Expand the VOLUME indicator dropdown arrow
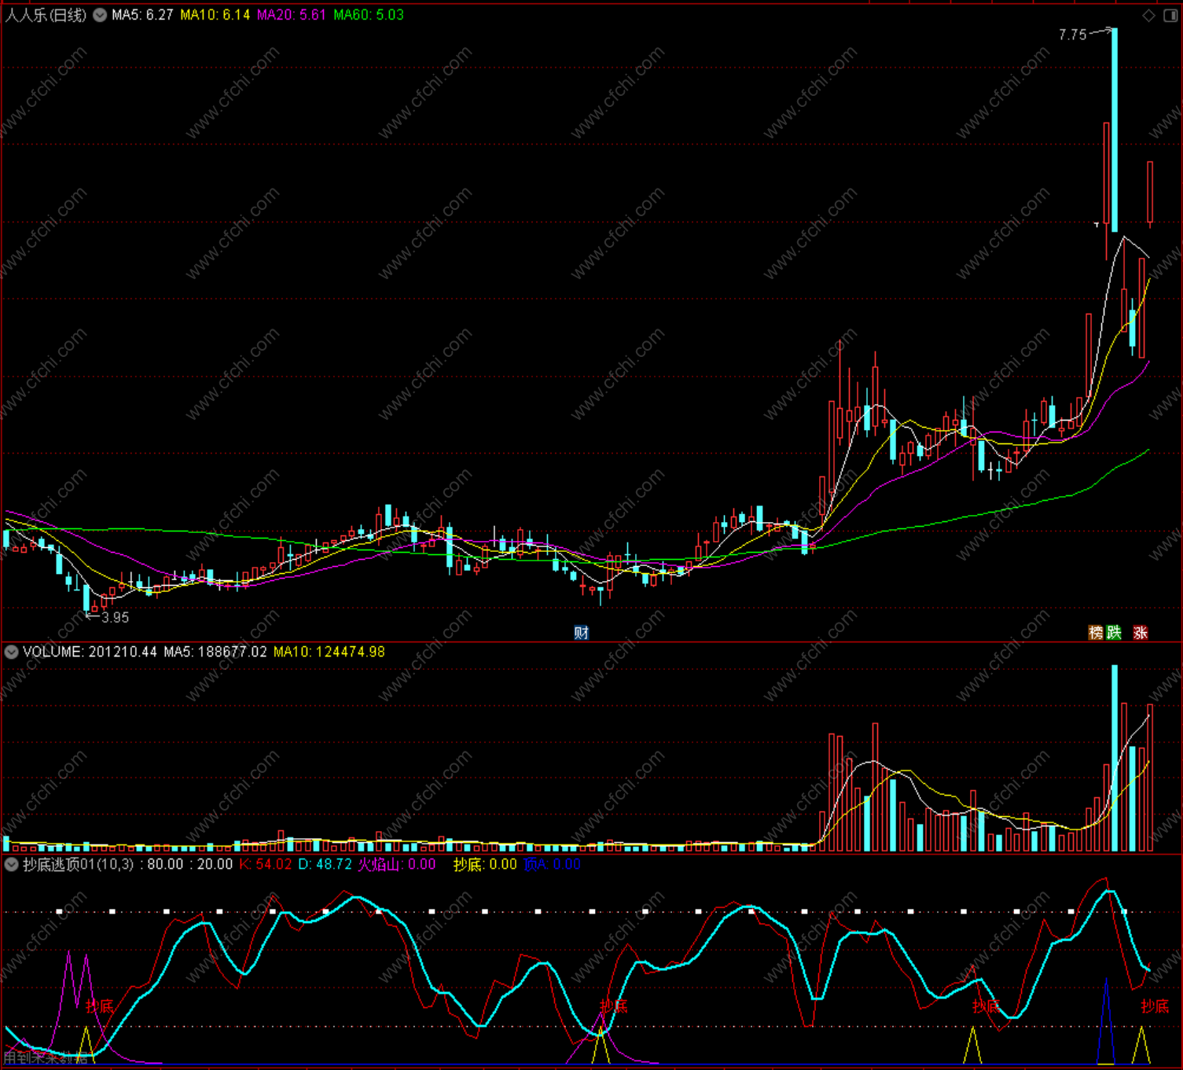This screenshot has height=1070, width=1183. (x=12, y=652)
